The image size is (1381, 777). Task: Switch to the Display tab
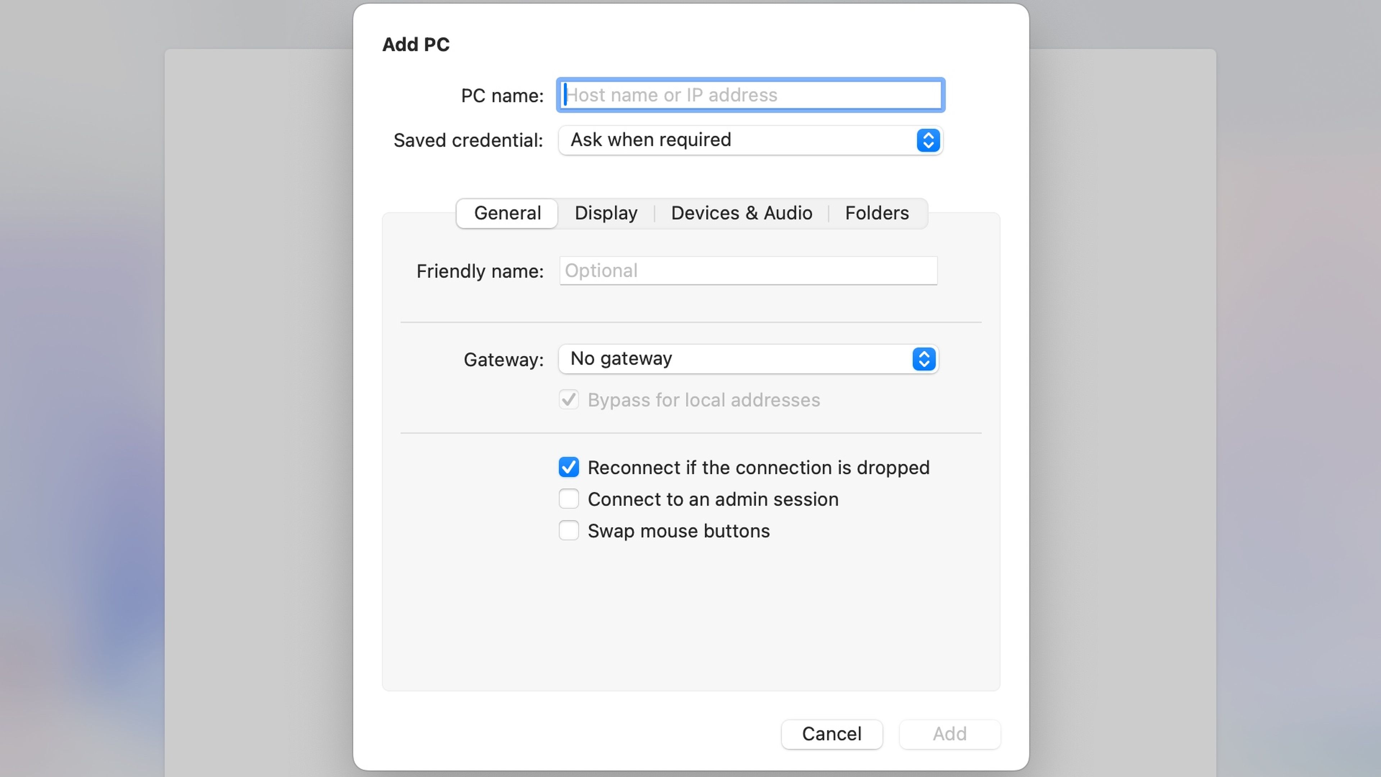pyautogui.click(x=606, y=213)
